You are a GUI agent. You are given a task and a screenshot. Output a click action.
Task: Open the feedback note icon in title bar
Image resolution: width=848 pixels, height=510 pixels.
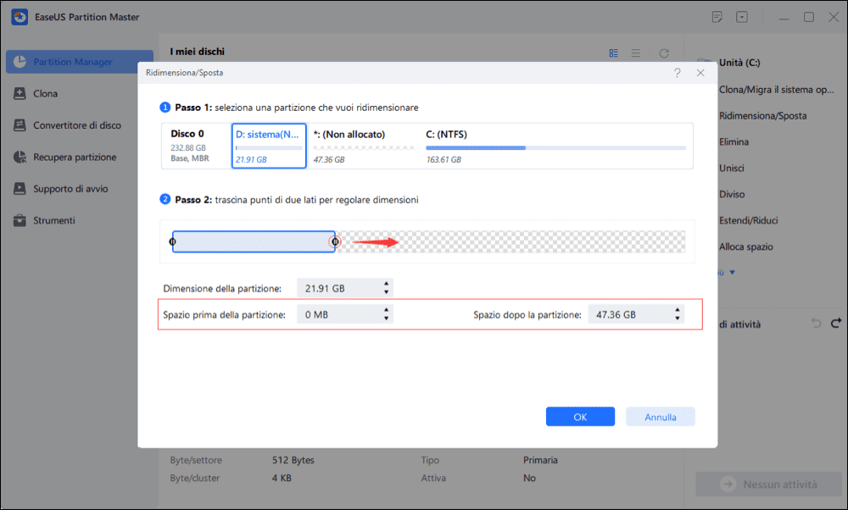(717, 17)
